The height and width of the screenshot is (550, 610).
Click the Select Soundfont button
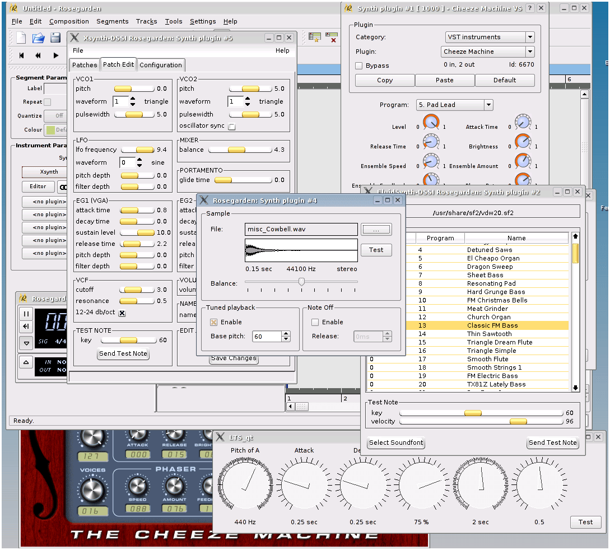pos(395,442)
